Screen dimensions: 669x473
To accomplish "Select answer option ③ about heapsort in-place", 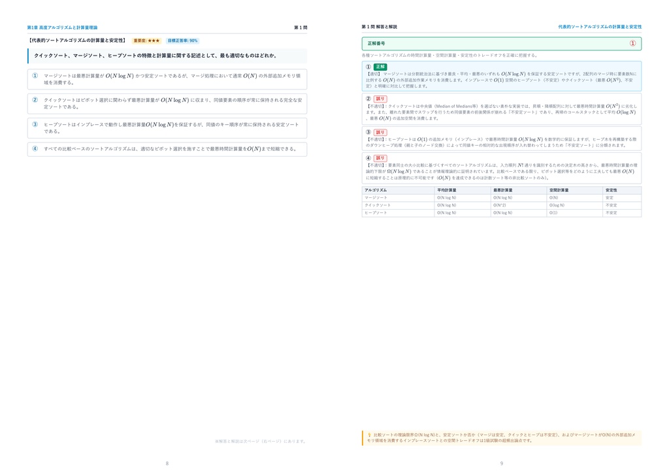I will tap(167, 128).
